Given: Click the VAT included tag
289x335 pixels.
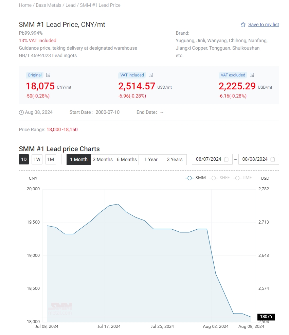Looking at the screenshot, I should tap(132, 75).
